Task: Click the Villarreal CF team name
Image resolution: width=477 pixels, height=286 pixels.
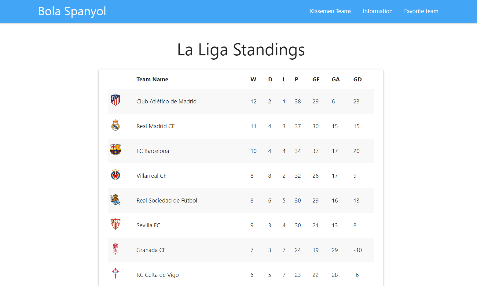Action: pos(151,176)
